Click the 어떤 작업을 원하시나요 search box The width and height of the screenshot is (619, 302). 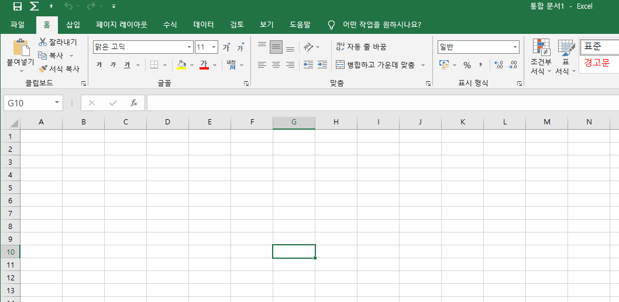374,25
